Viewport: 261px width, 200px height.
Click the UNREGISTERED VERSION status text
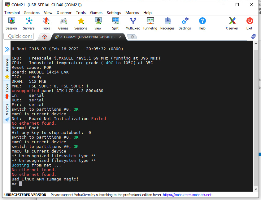[25, 195]
